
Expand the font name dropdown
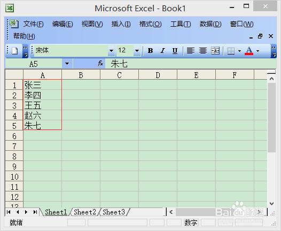(111, 51)
